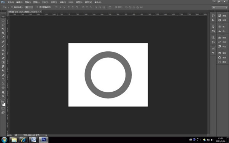
Task: Select the Smudge tool
Action: tap(3, 67)
